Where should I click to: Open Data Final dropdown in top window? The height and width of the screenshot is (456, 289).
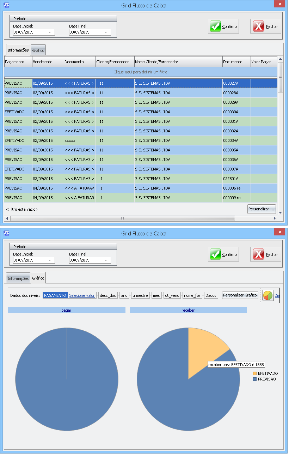point(106,32)
